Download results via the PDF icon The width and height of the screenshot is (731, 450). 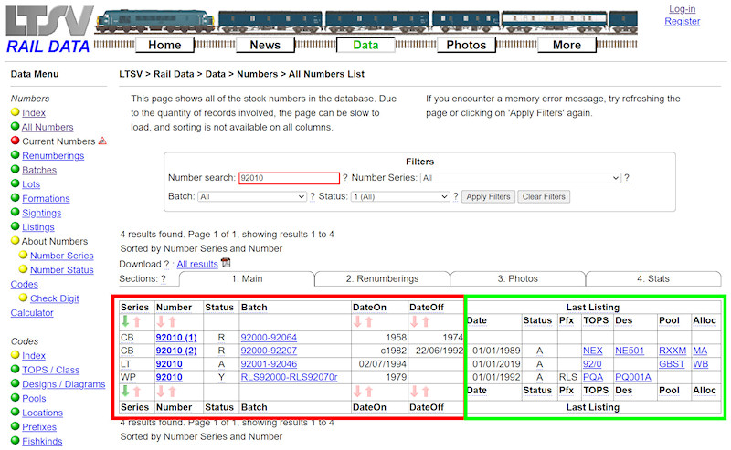point(226,263)
